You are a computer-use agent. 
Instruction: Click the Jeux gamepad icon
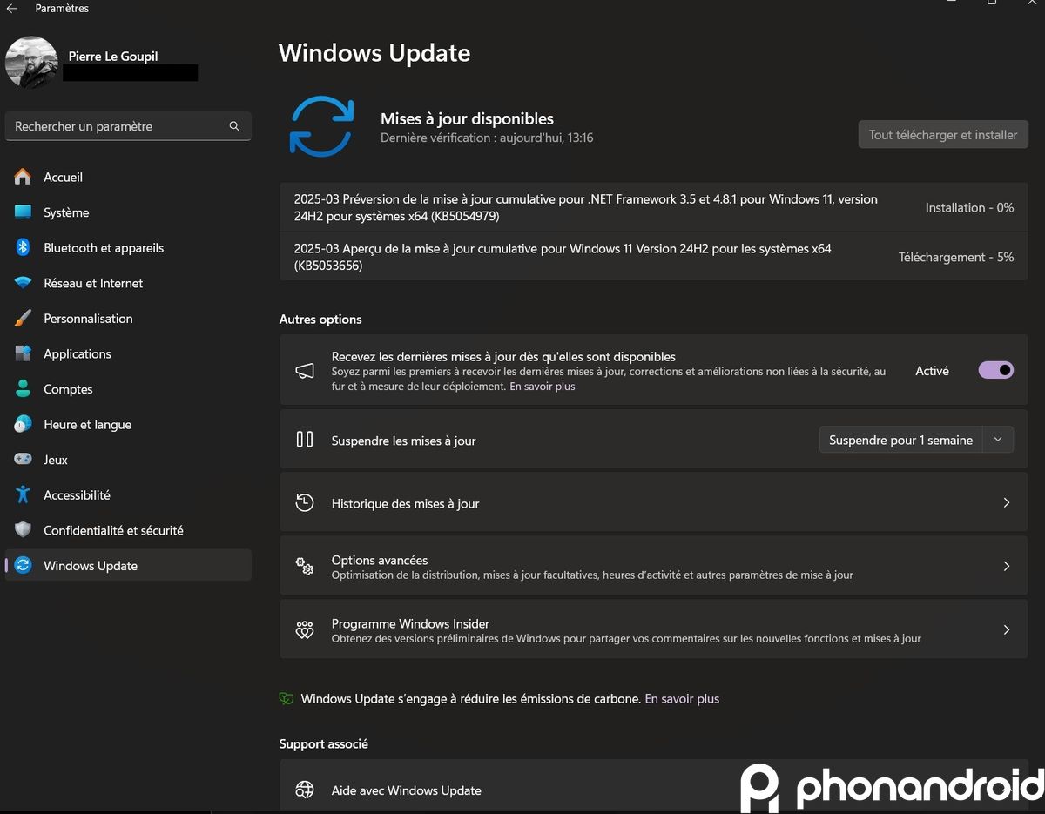click(x=24, y=459)
